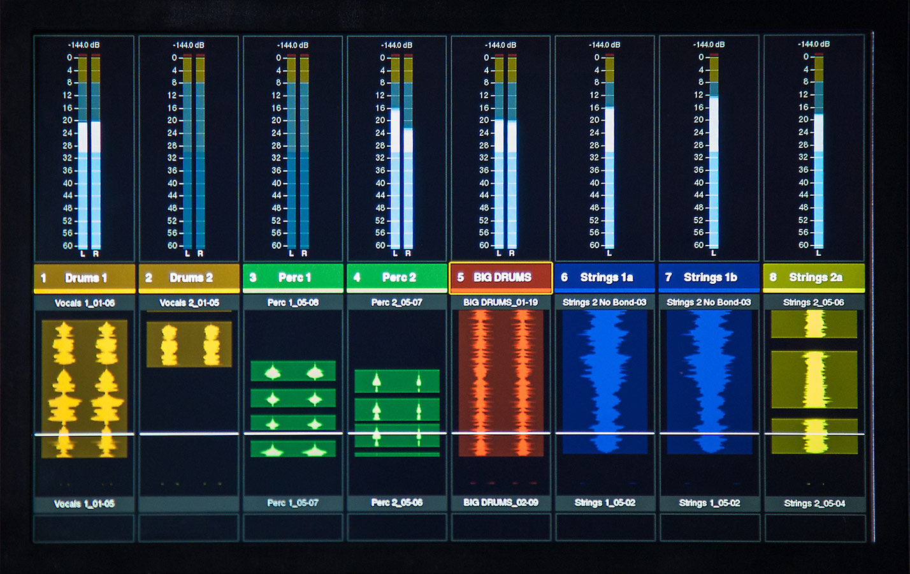Screen dimensions: 910x574
Task: Select the orange BIG DRUMS waveform clip
Action: point(501,383)
